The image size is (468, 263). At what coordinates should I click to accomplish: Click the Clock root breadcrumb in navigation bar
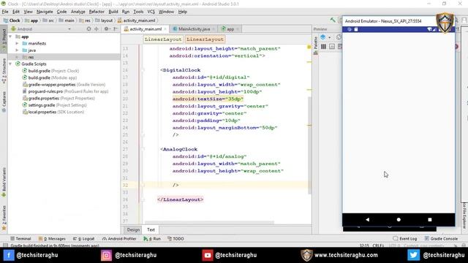[x=12, y=20]
